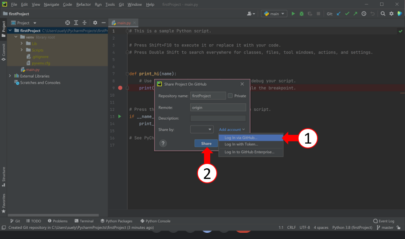Collapse the firstProject root folder
Viewport: 405px width, 239px height.
click(10, 30)
